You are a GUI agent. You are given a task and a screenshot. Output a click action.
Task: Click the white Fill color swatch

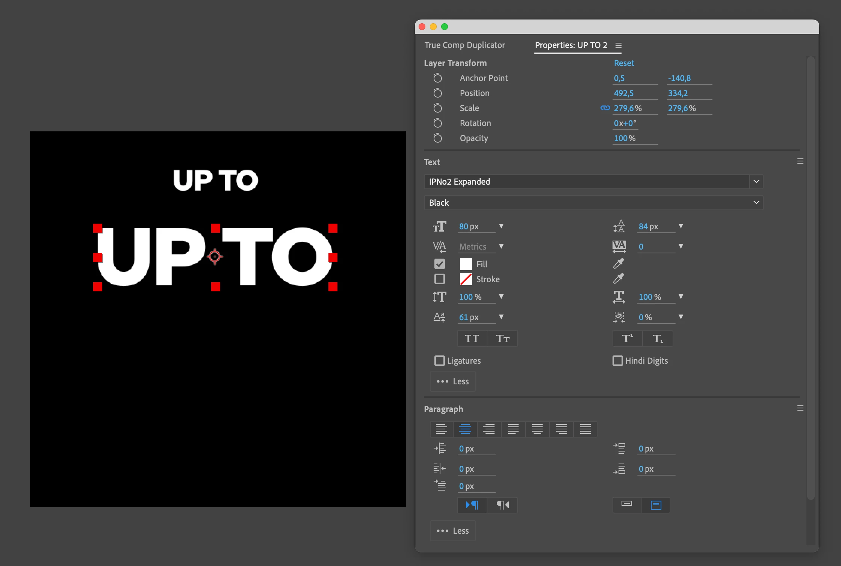pos(466,264)
